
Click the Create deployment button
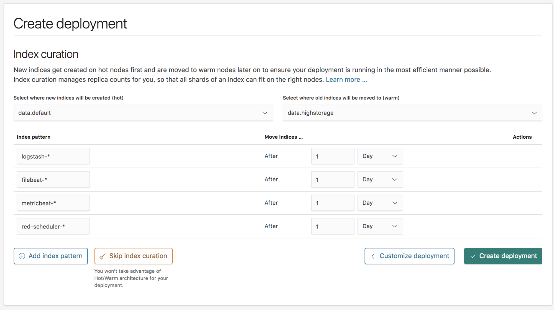click(503, 256)
